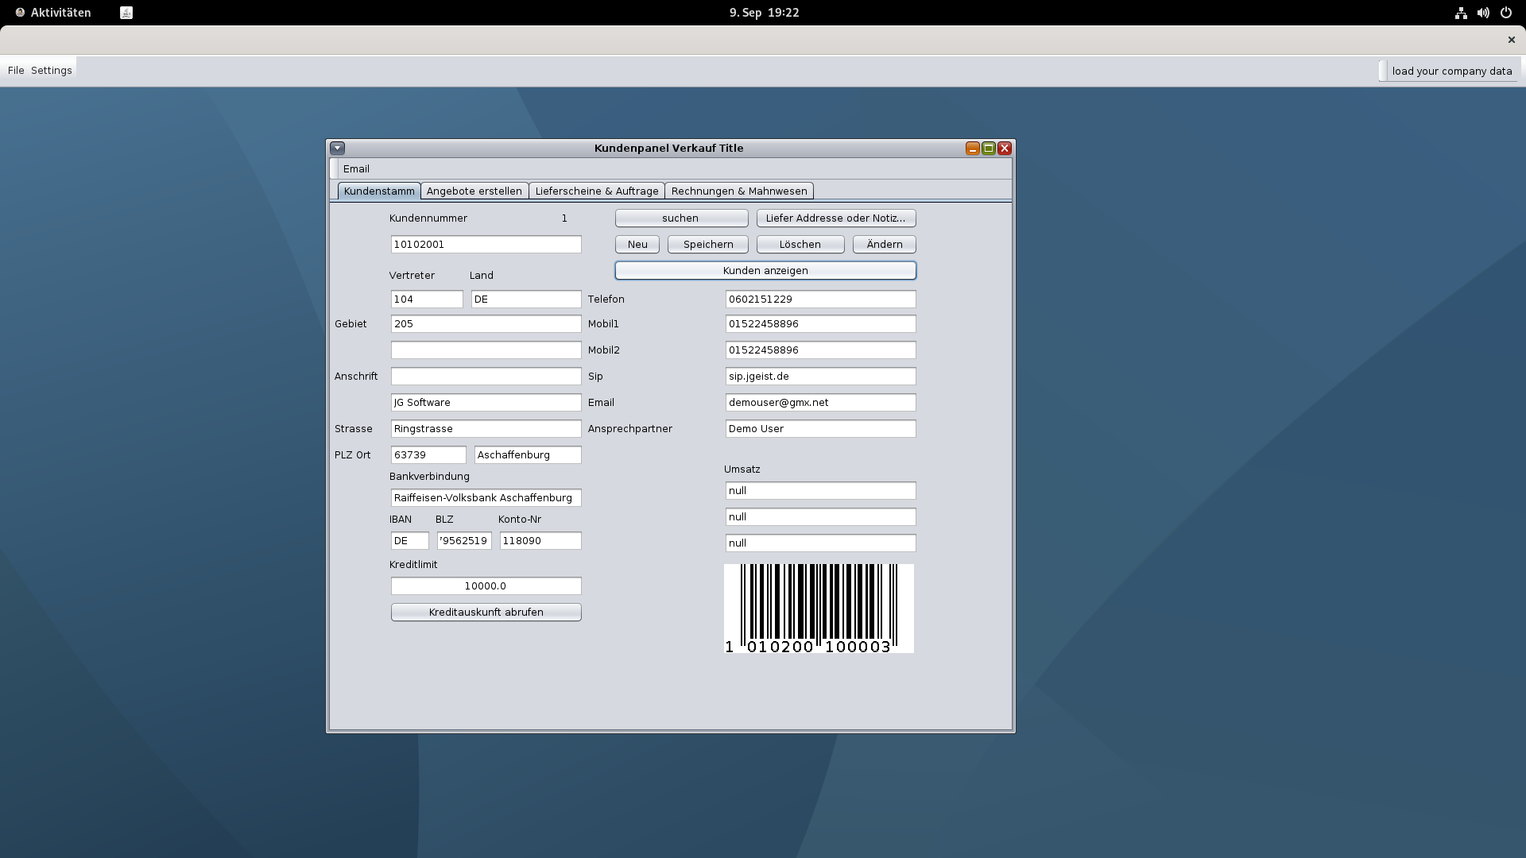Click the Speichern button
1526x858 pixels.
click(707, 244)
